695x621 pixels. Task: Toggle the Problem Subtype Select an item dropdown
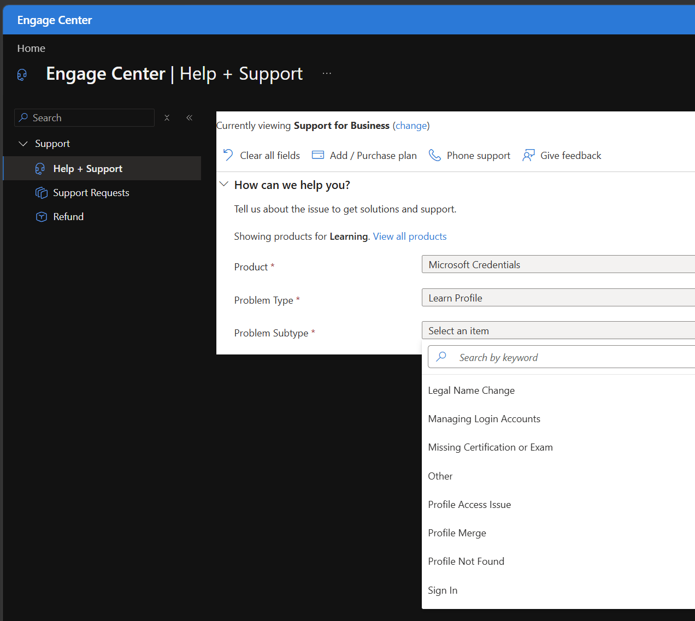pyautogui.click(x=558, y=330)
